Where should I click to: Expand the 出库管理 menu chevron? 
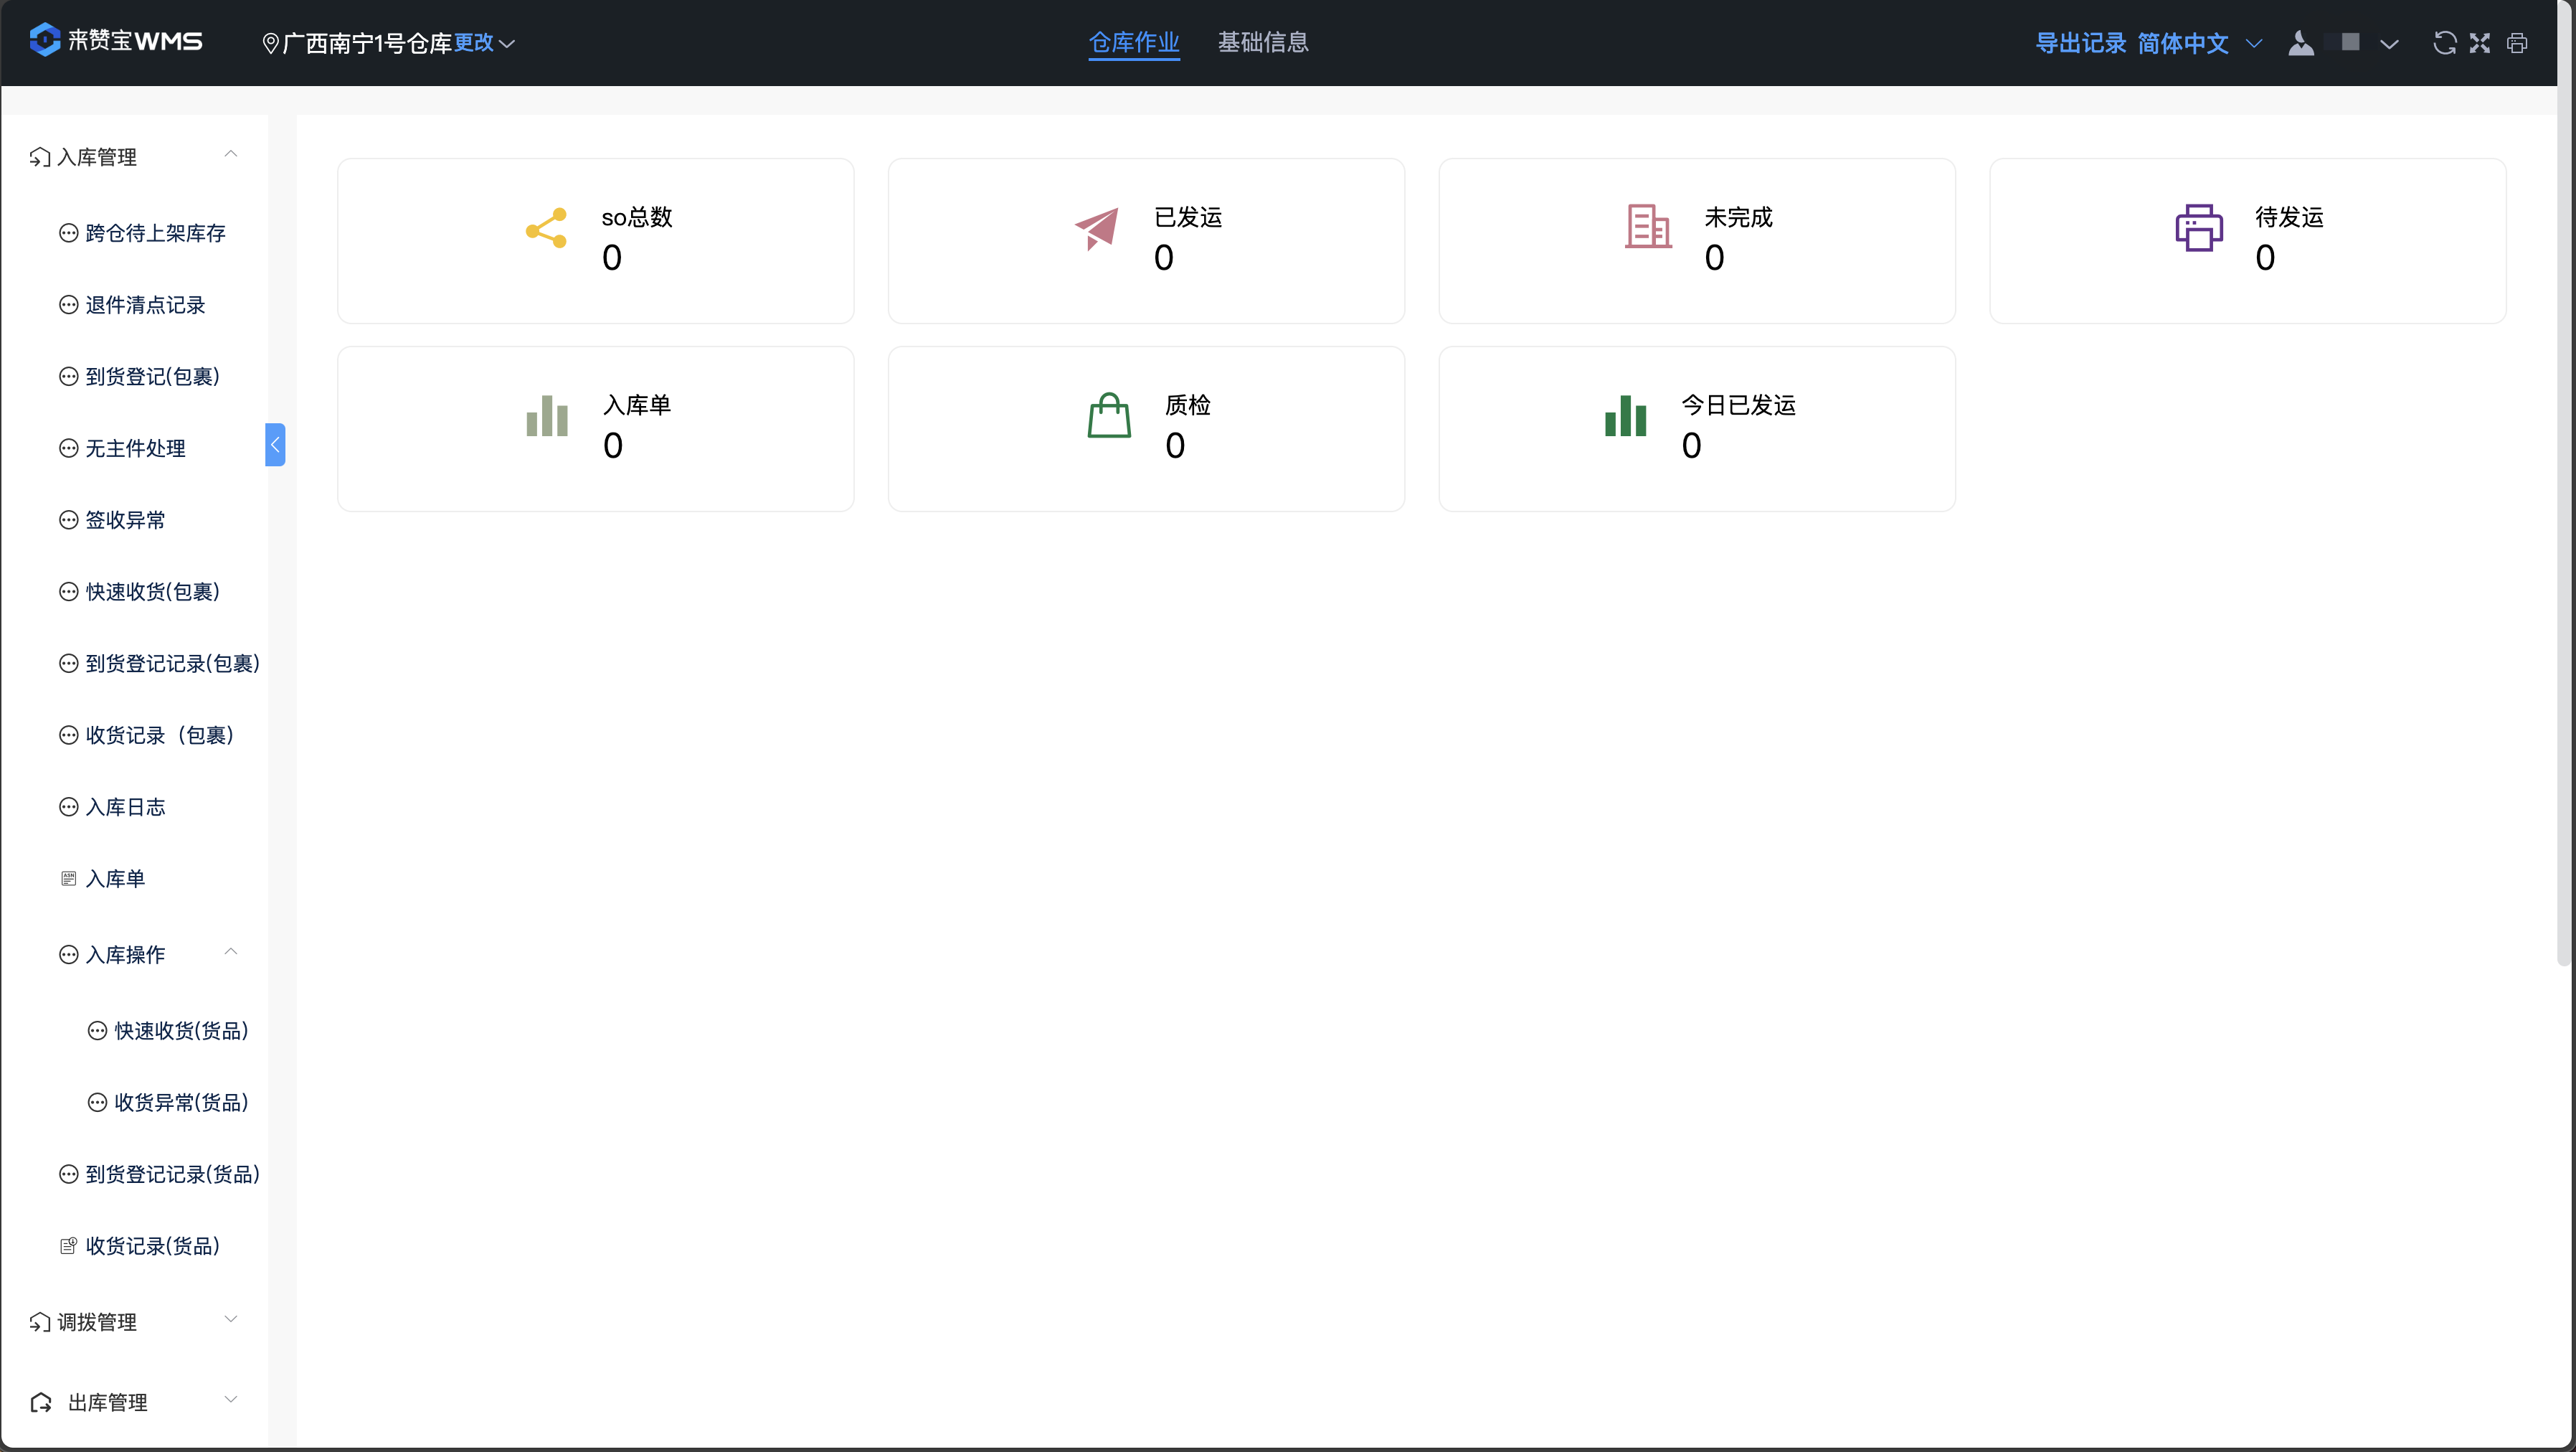(231, 1399)
